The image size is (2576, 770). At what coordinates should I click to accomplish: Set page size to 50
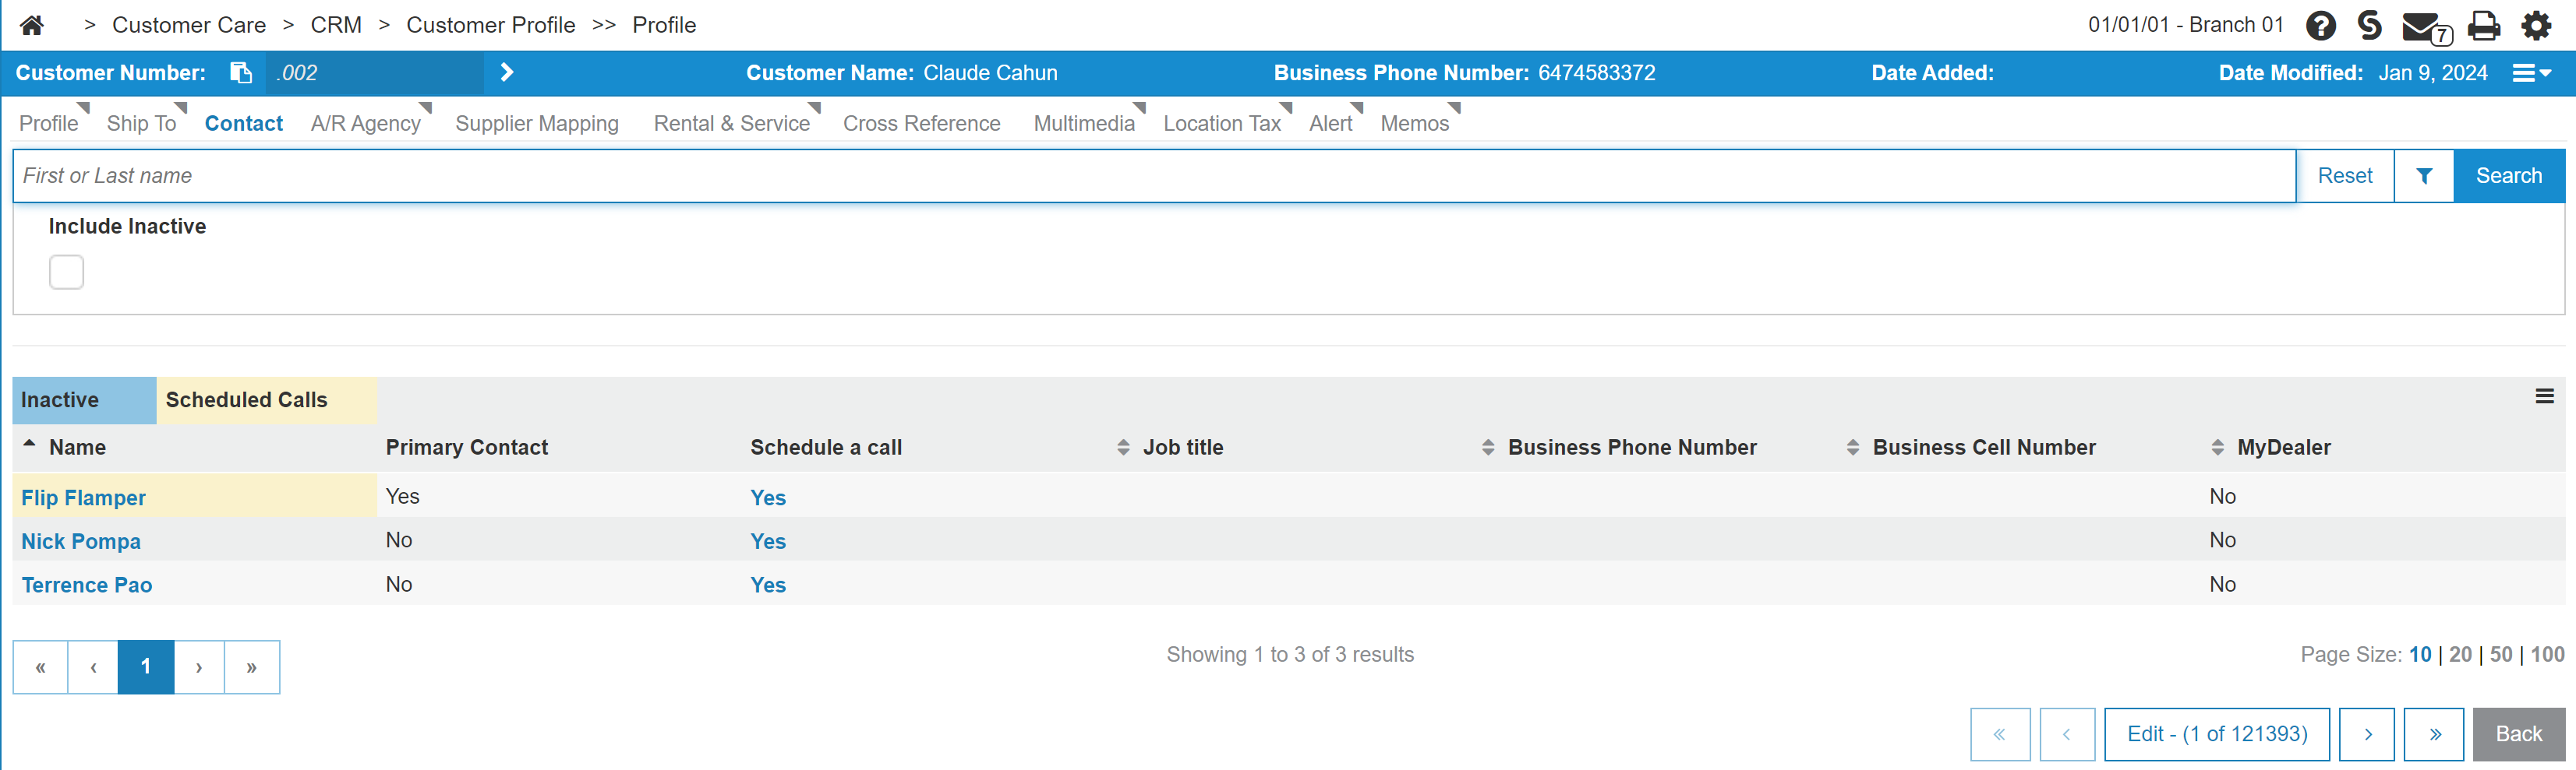pos(2501,655)
